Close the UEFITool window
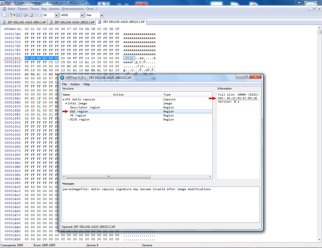Image resolution: width=322 pixels, height=248 pixels. click(256, 77)
